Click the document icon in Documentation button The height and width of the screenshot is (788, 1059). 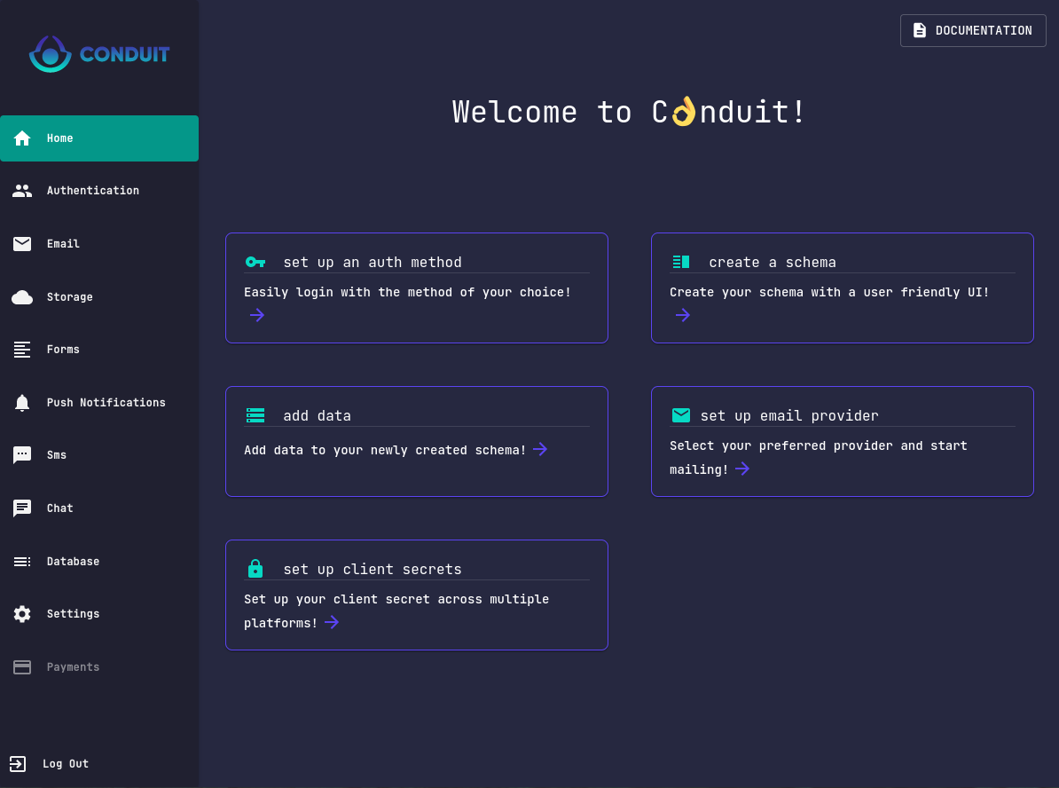pyautogui.click(x=920, y=30)
